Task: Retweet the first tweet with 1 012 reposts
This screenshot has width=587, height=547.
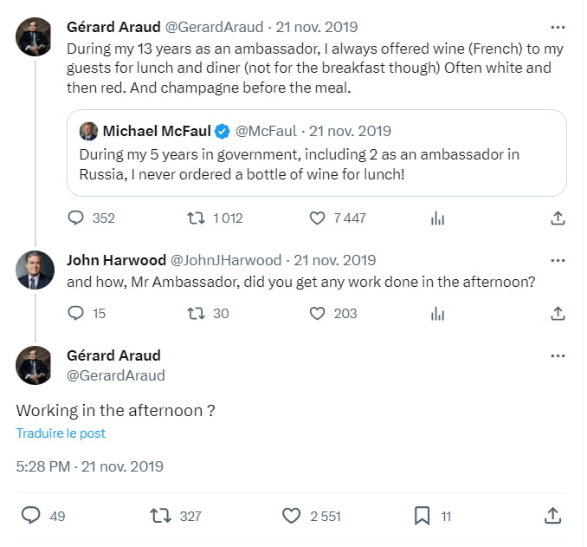Action: (197, 218)
